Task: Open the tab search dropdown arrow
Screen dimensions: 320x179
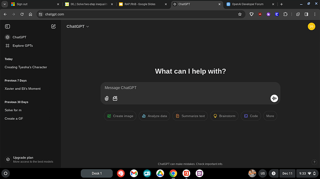Action: pyautogui.click(x=5, y=4)
